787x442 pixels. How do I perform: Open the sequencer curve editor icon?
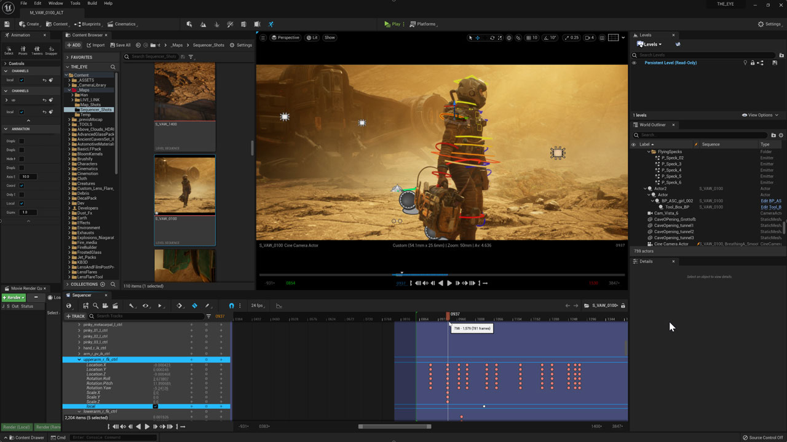point(279,306)
